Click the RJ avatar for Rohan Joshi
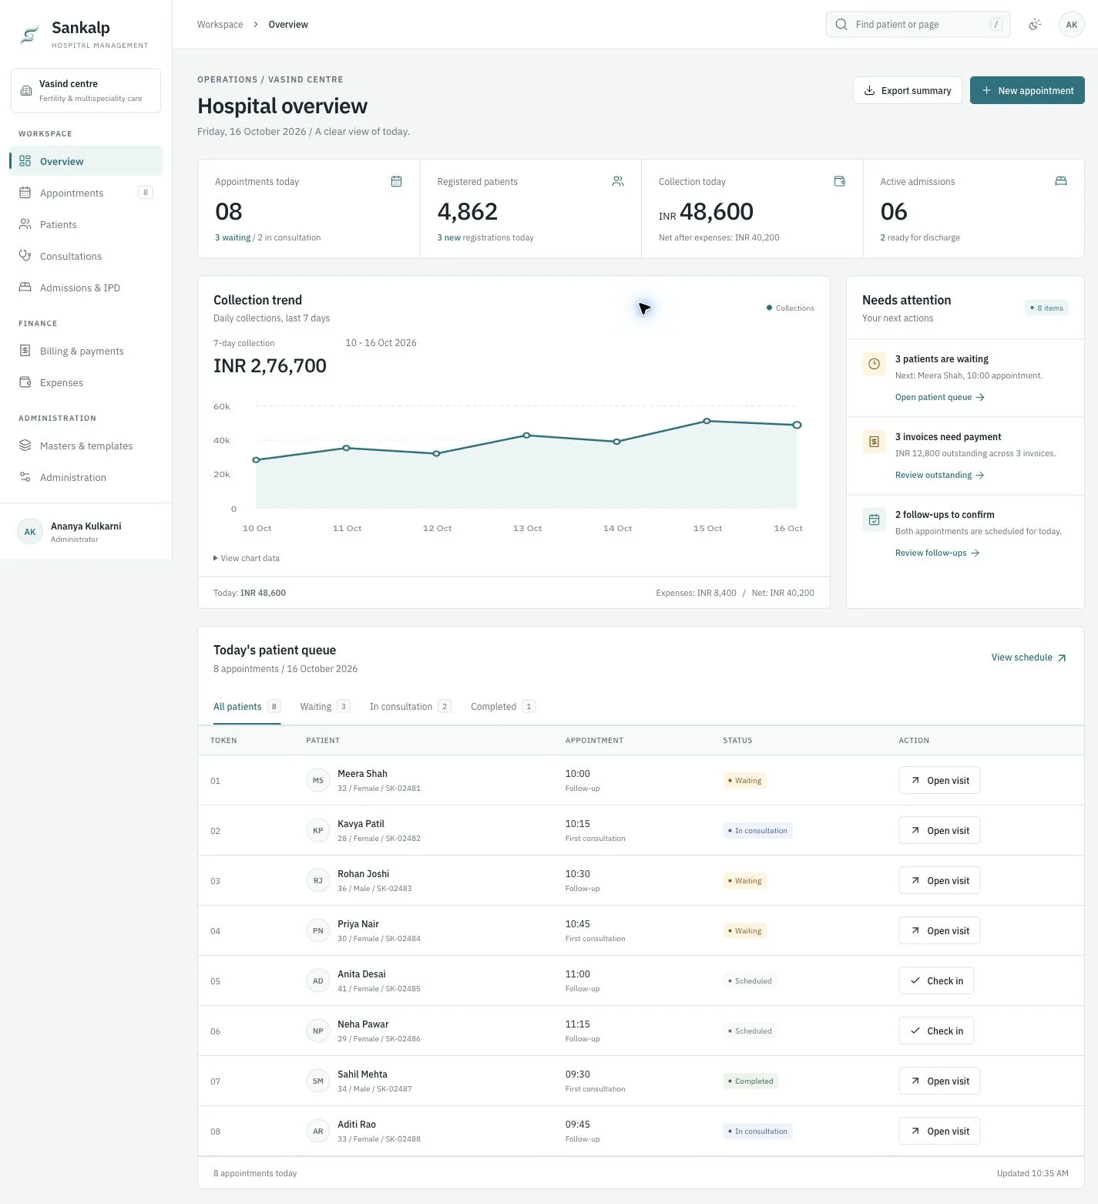Viewport: 1098px width, 1204px height. 318,880
